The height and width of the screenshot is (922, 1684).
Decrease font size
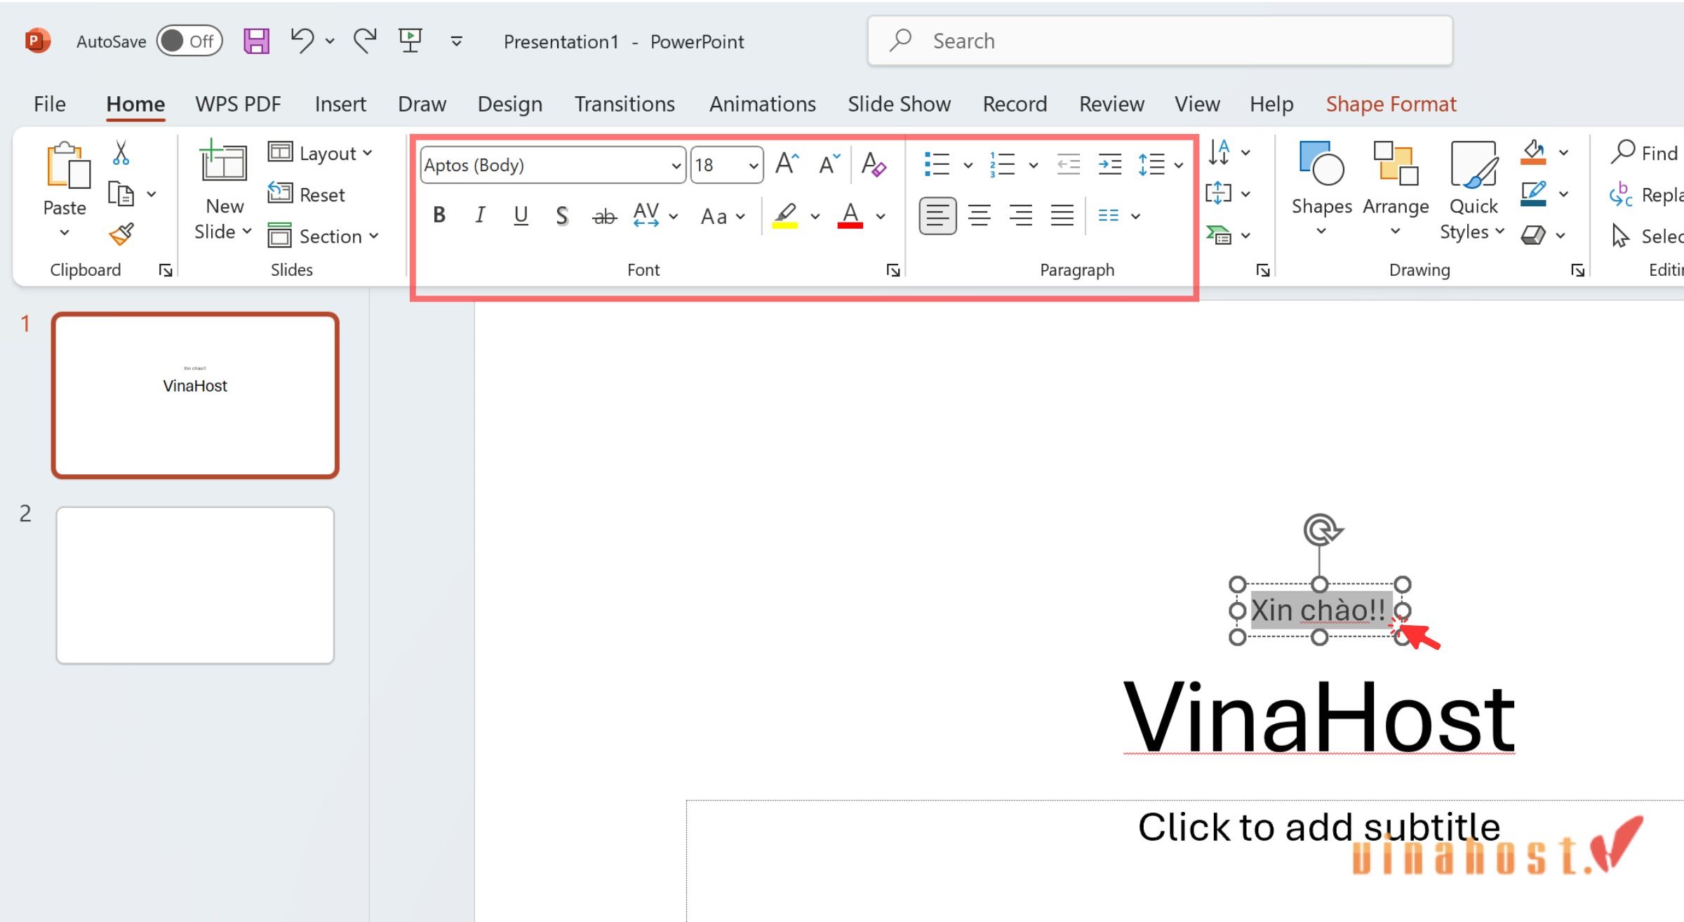click(x=829, y=164)
